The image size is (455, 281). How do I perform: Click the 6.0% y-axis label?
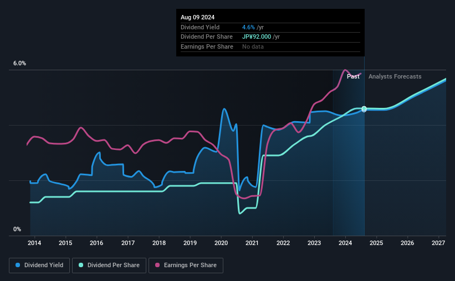pos(19,64)
